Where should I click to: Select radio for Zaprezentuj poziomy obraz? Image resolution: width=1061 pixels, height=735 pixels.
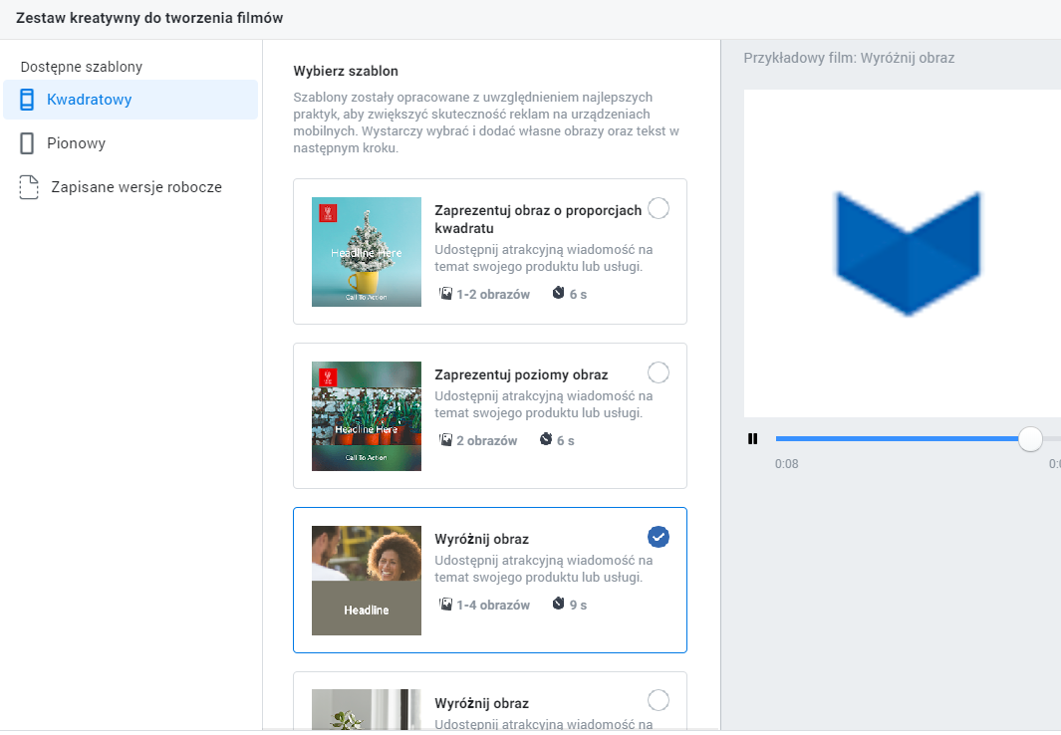pyautogui.click(x=659, y=372)
